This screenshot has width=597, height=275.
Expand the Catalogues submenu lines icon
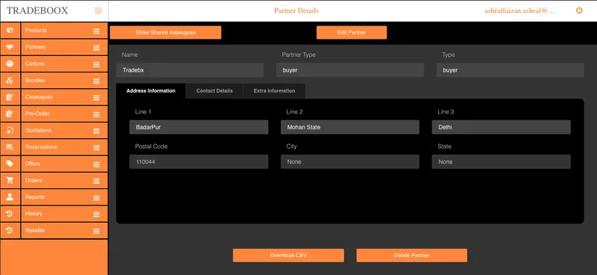pos(96,98)
